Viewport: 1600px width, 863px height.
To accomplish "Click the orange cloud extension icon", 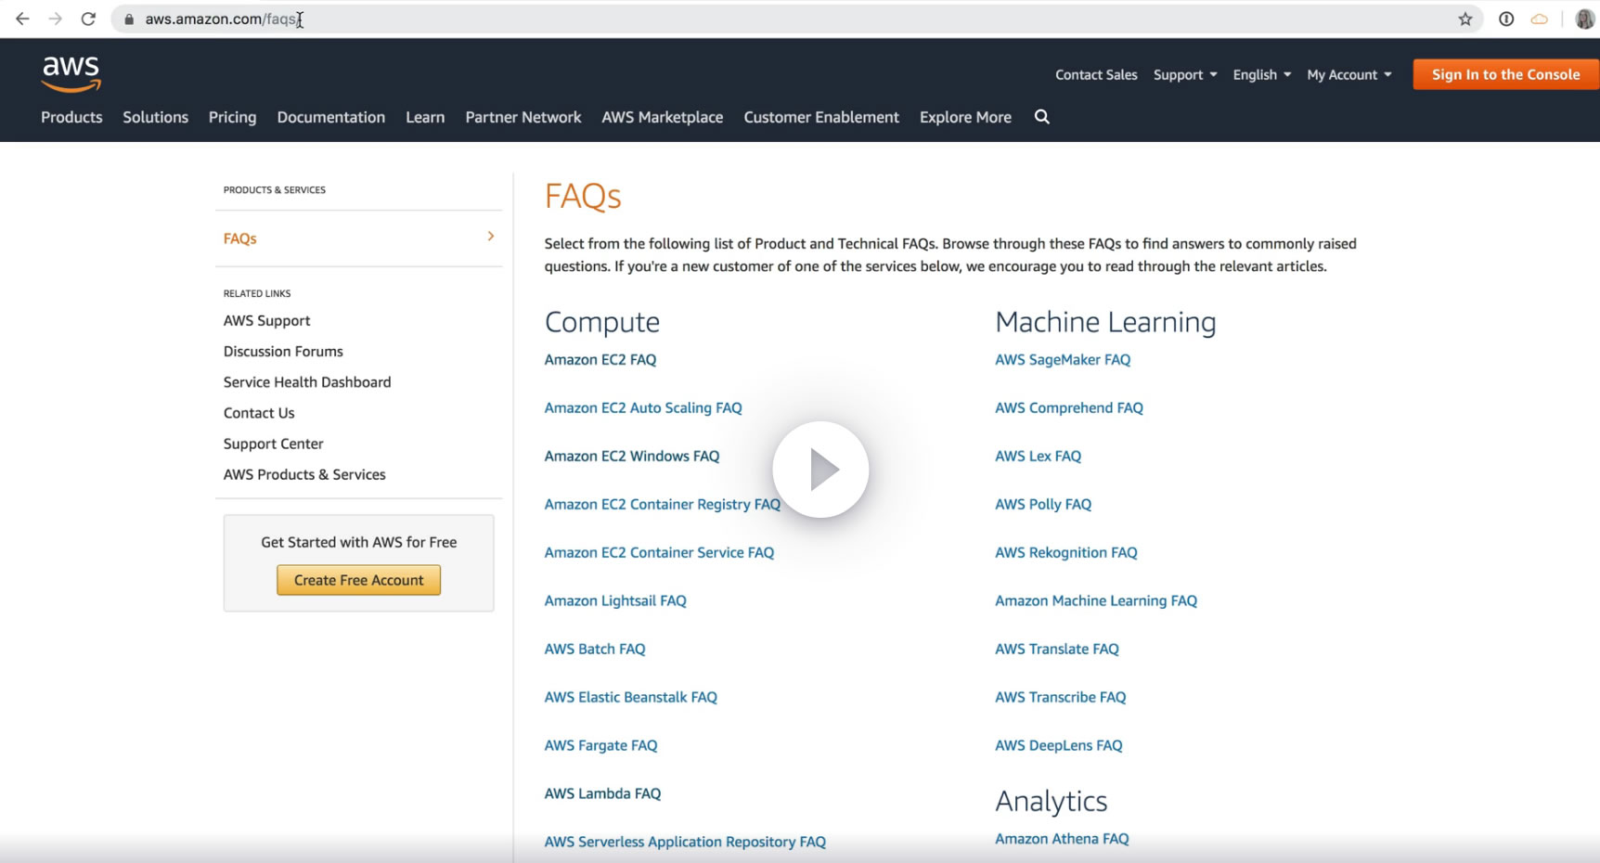I will 1540,19.
